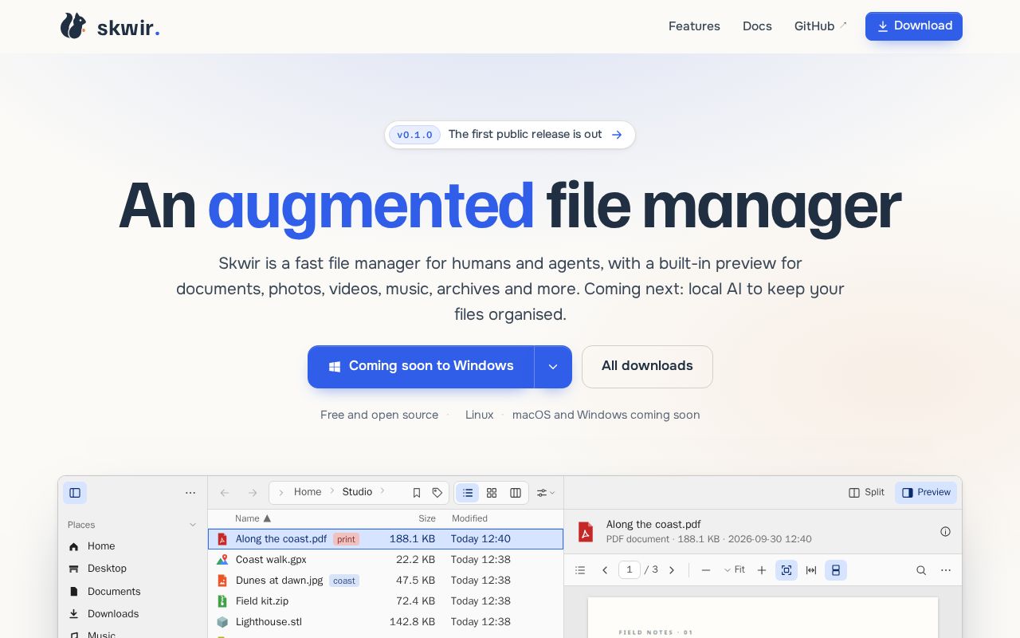Screen dimensions: 1020x638
Task: Search inside the PDF preview
Action: click(x=921, y=570)
